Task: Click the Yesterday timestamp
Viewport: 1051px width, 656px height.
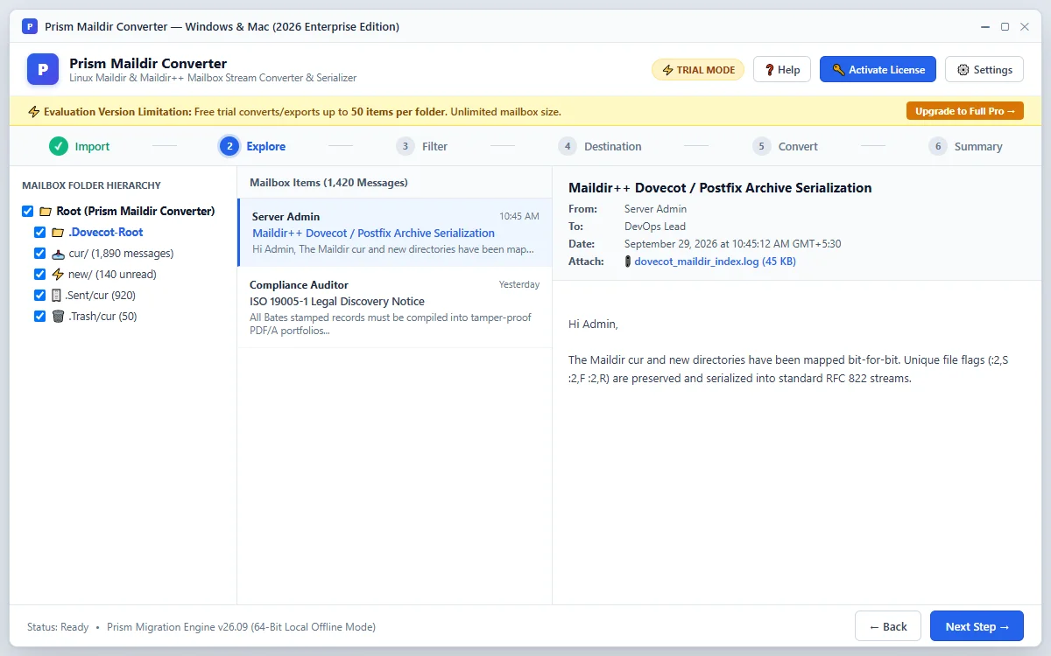Action: [x=519, y=284]
